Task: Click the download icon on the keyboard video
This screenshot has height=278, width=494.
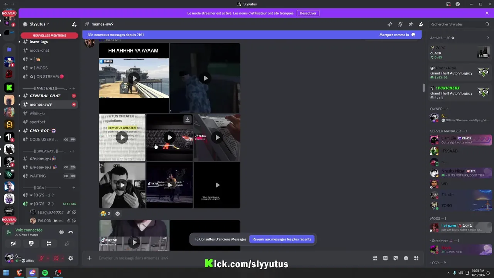Action: click(x=188, y=119)
